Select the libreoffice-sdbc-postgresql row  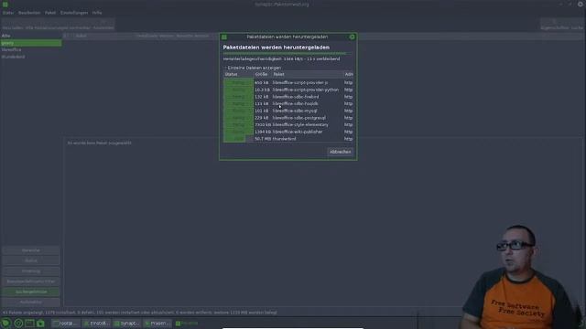pyautogui.click(x=288, y=118)
